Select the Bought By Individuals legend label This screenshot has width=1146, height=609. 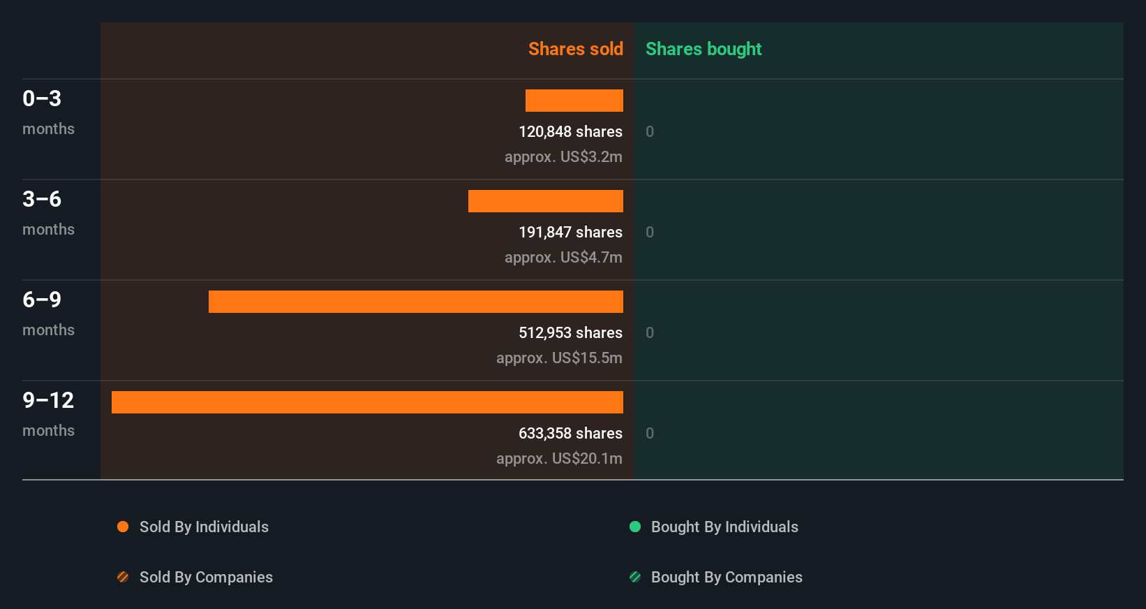(x=724, y=527)
